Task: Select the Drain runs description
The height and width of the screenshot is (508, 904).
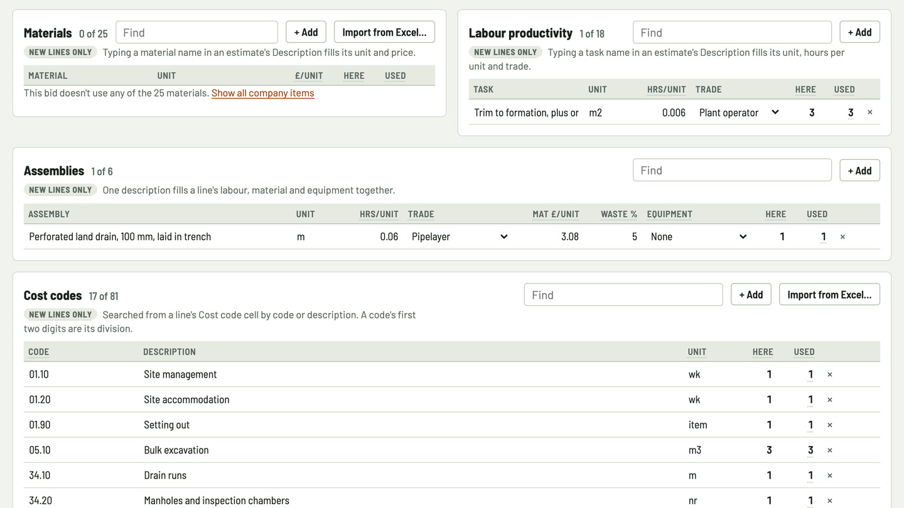Action: coord(165,475)
